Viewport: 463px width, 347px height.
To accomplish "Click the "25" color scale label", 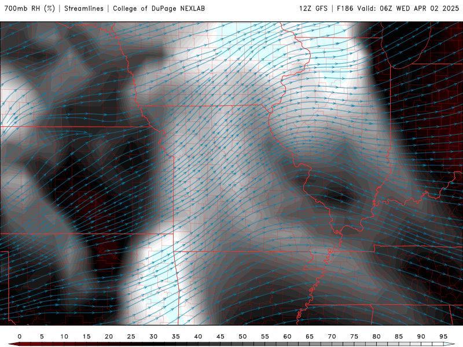I will point(131,337).
